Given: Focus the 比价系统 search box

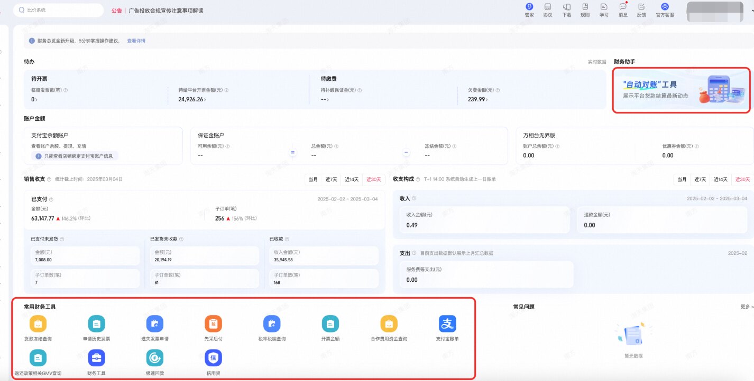Looking at the screenshot, I should pos(58,10).
